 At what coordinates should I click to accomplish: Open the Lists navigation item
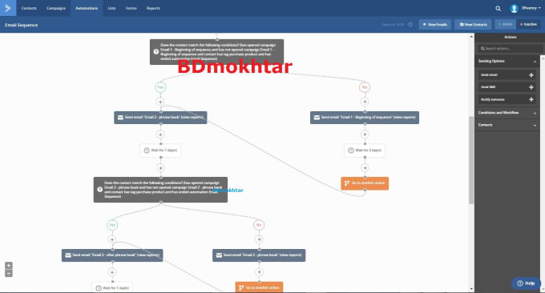[111, 8]
